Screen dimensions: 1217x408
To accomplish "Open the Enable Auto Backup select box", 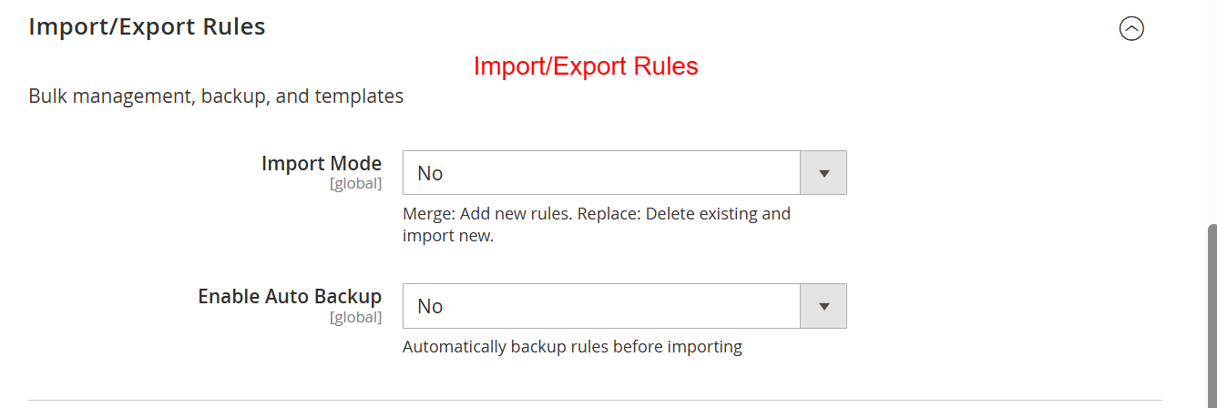I will click(x=601, y=306).
